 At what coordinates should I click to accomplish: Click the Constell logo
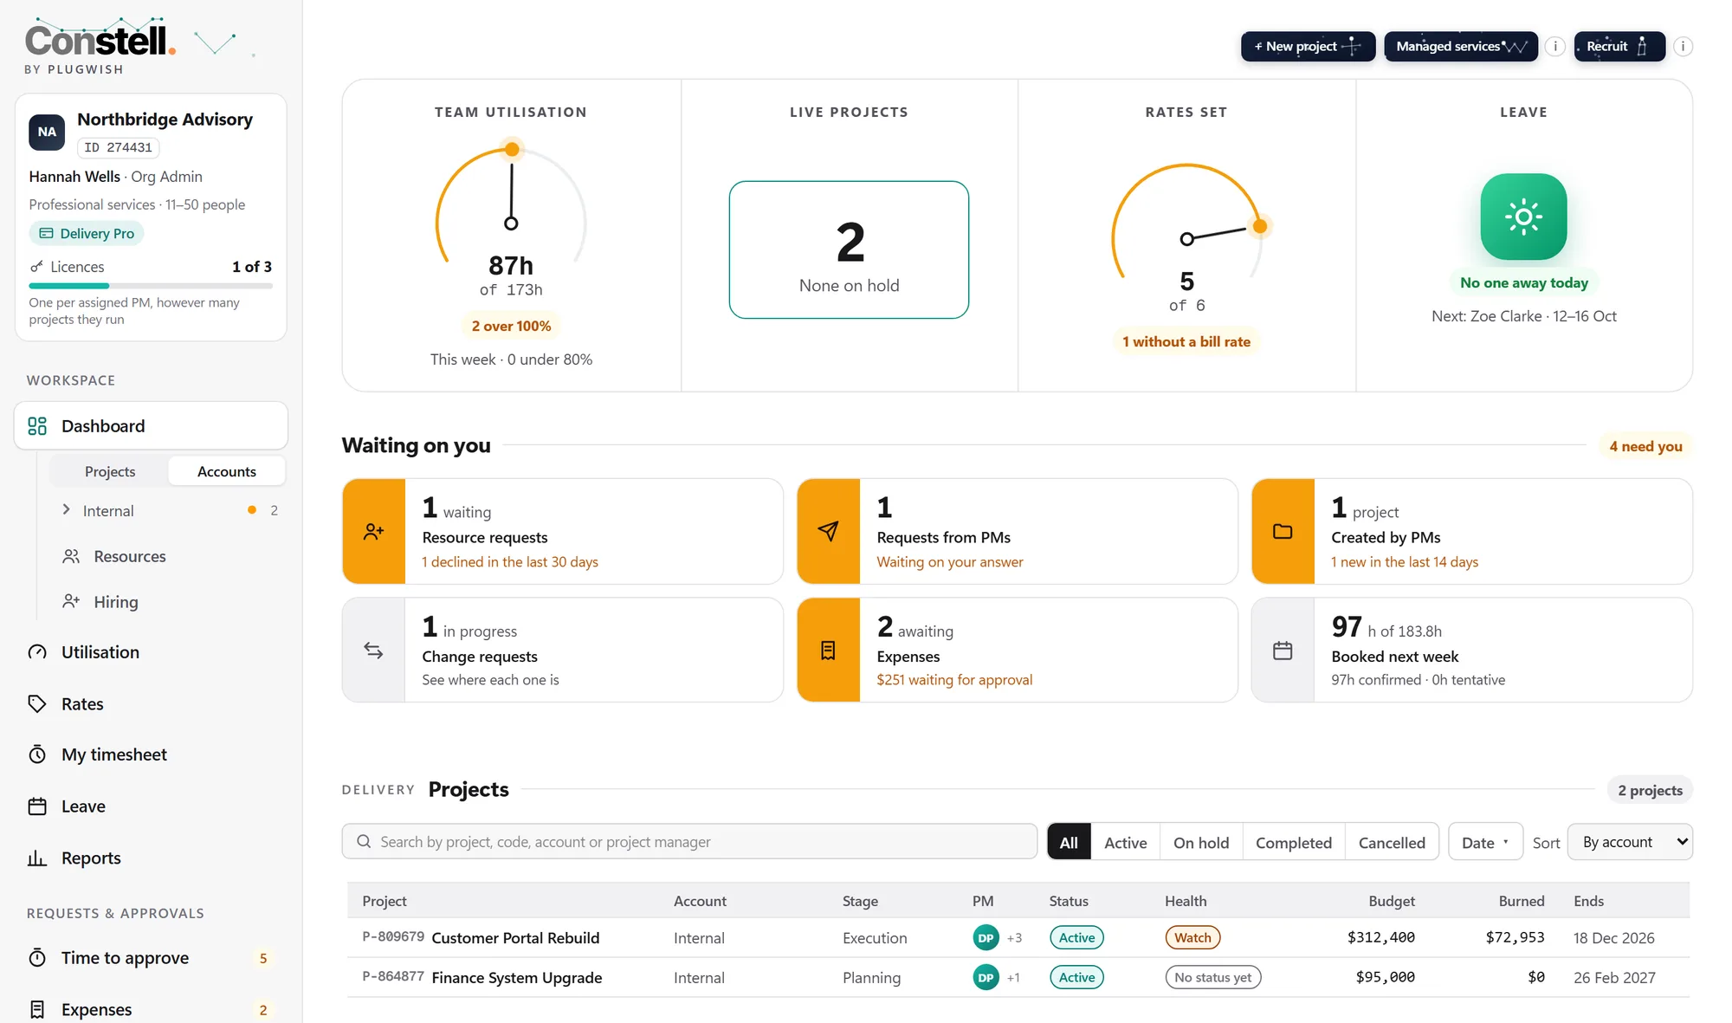pyautogui.click(x=100, y=40)
